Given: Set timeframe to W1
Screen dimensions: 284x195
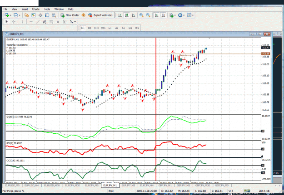Looking at the screenshot, I should [130, 28].
